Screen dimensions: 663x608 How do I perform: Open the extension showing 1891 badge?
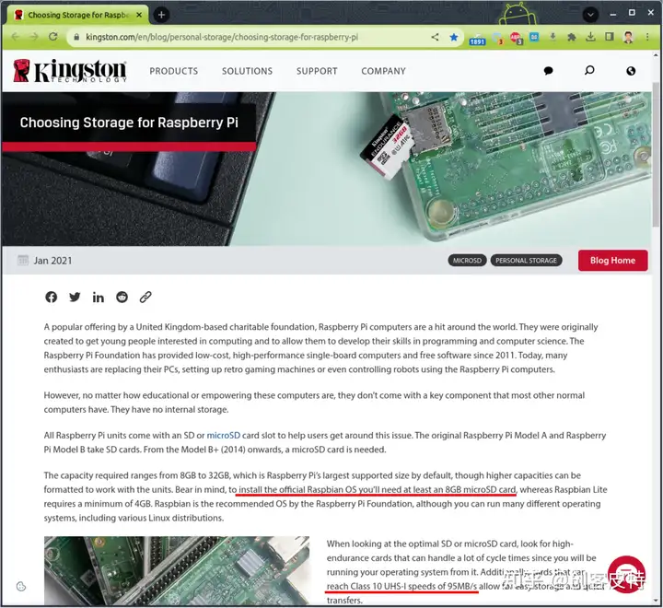pos(477,39)
